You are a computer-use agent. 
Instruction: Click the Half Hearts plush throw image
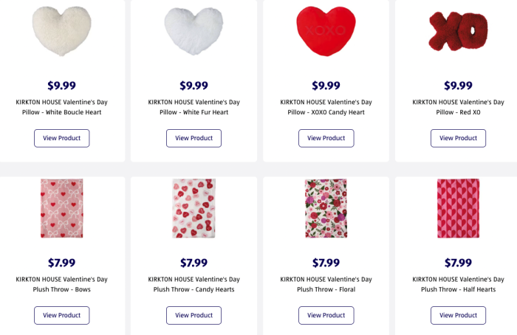pos(458,208)
